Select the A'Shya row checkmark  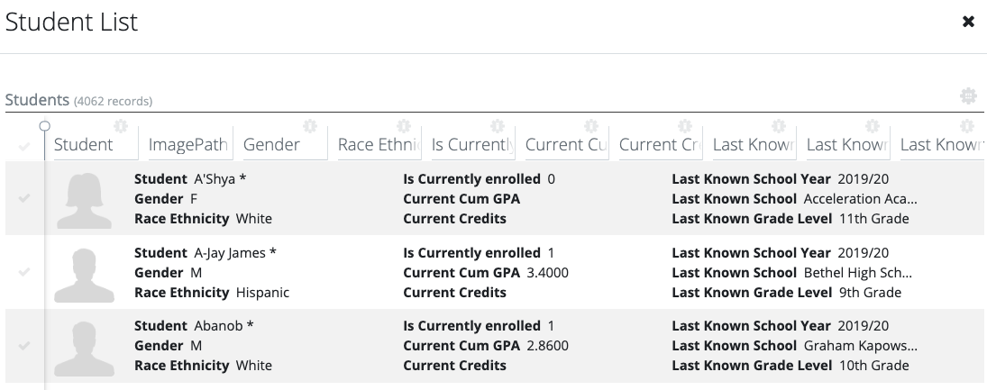click(24, 198)
